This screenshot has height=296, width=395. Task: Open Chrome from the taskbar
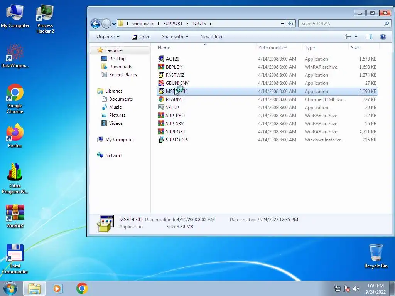(x=82, y=288)
